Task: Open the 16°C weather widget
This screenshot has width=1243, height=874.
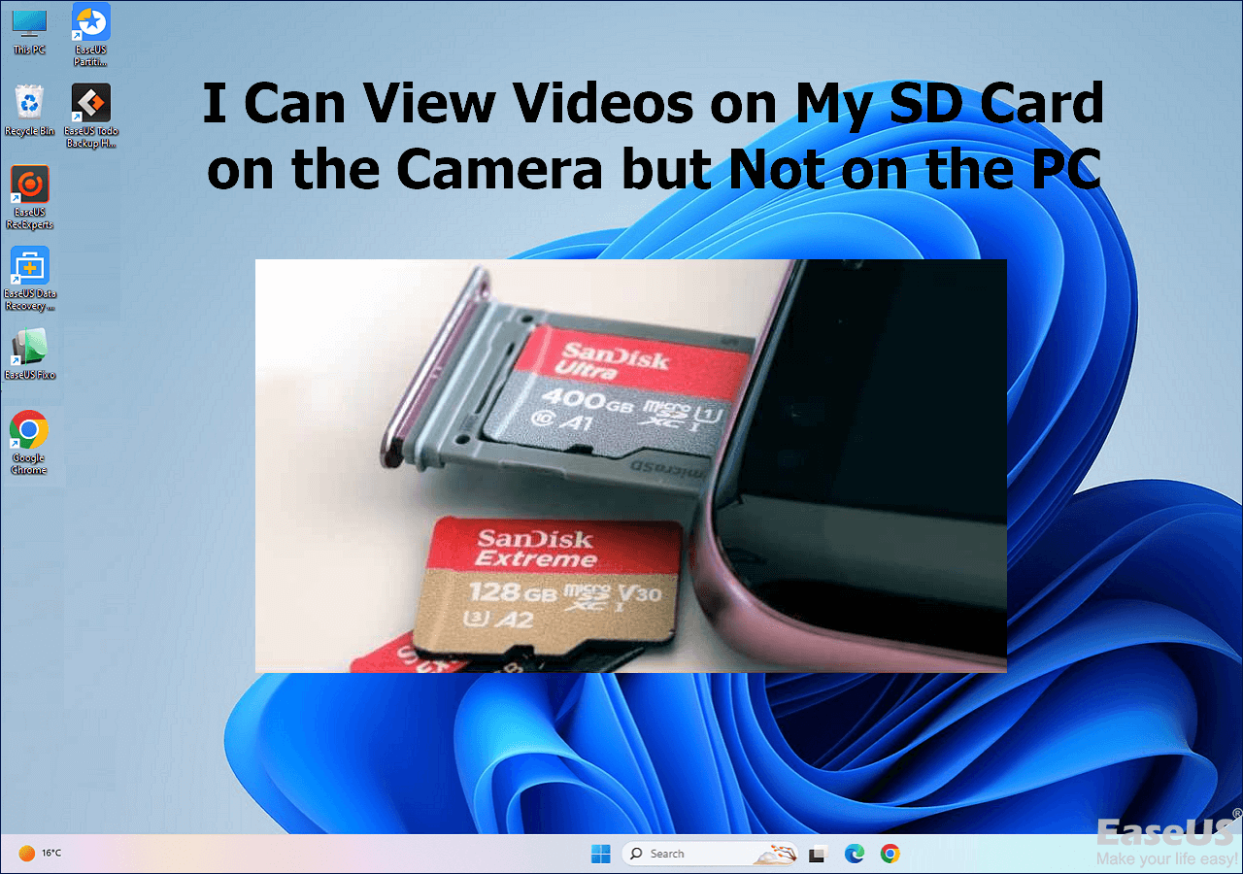Action: (x=40, y=853)
